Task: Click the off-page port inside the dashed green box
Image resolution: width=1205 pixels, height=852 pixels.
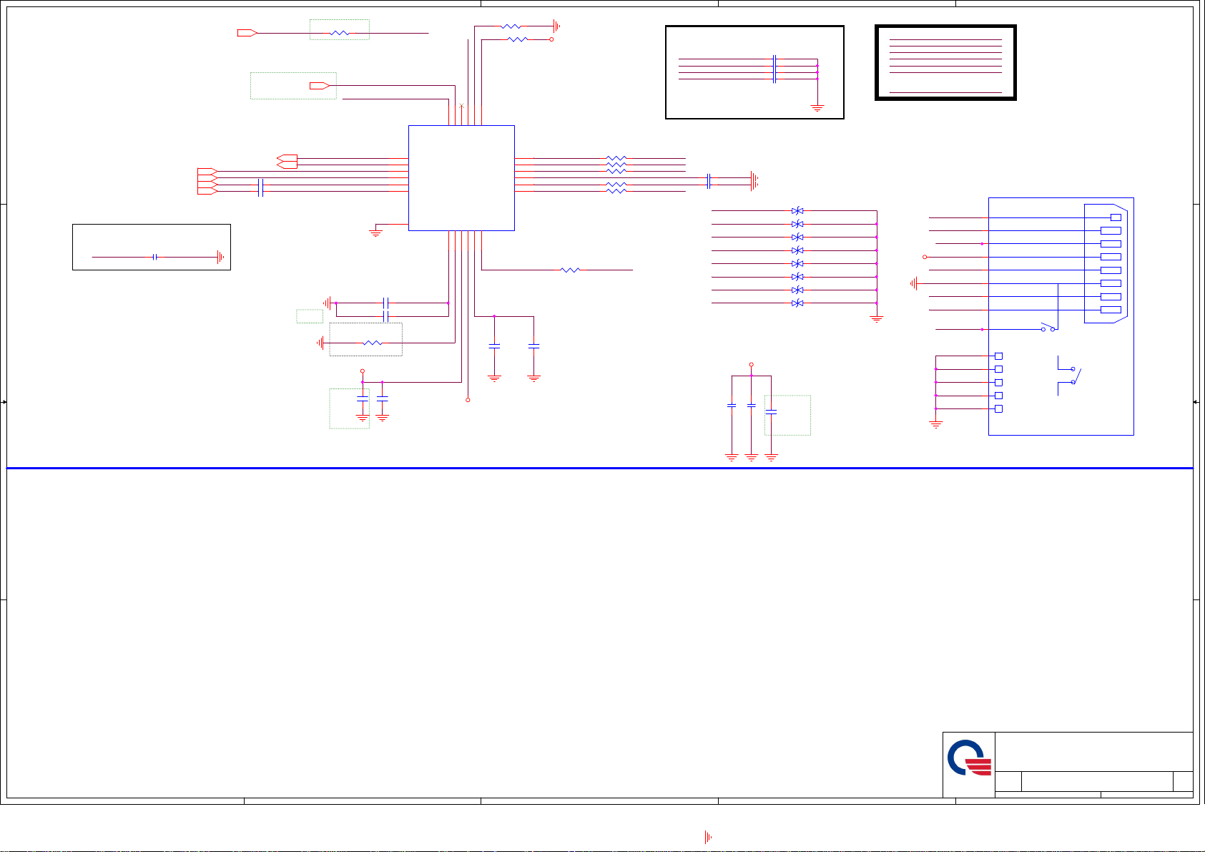Action: click(x=320, y=86)
